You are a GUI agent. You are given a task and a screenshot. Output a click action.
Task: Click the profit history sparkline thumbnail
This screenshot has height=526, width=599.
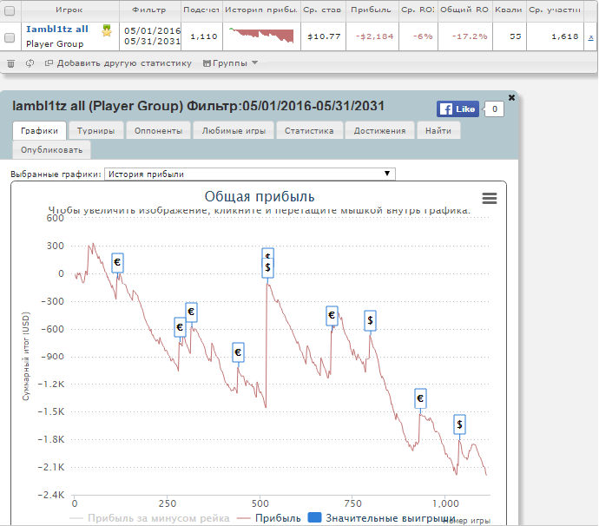tap(261, 36)
